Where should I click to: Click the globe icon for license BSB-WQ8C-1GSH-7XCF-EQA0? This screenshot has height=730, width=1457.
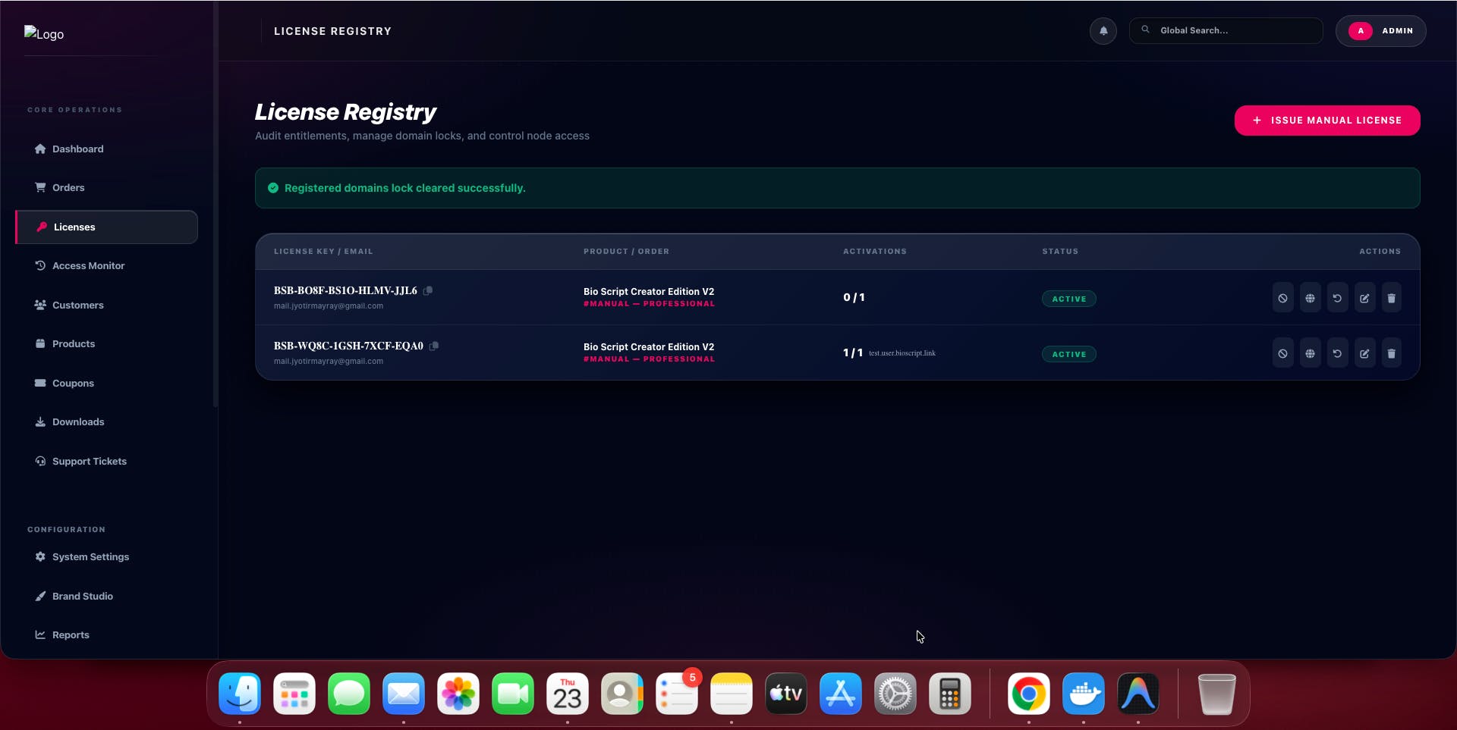click(1310, 353)
